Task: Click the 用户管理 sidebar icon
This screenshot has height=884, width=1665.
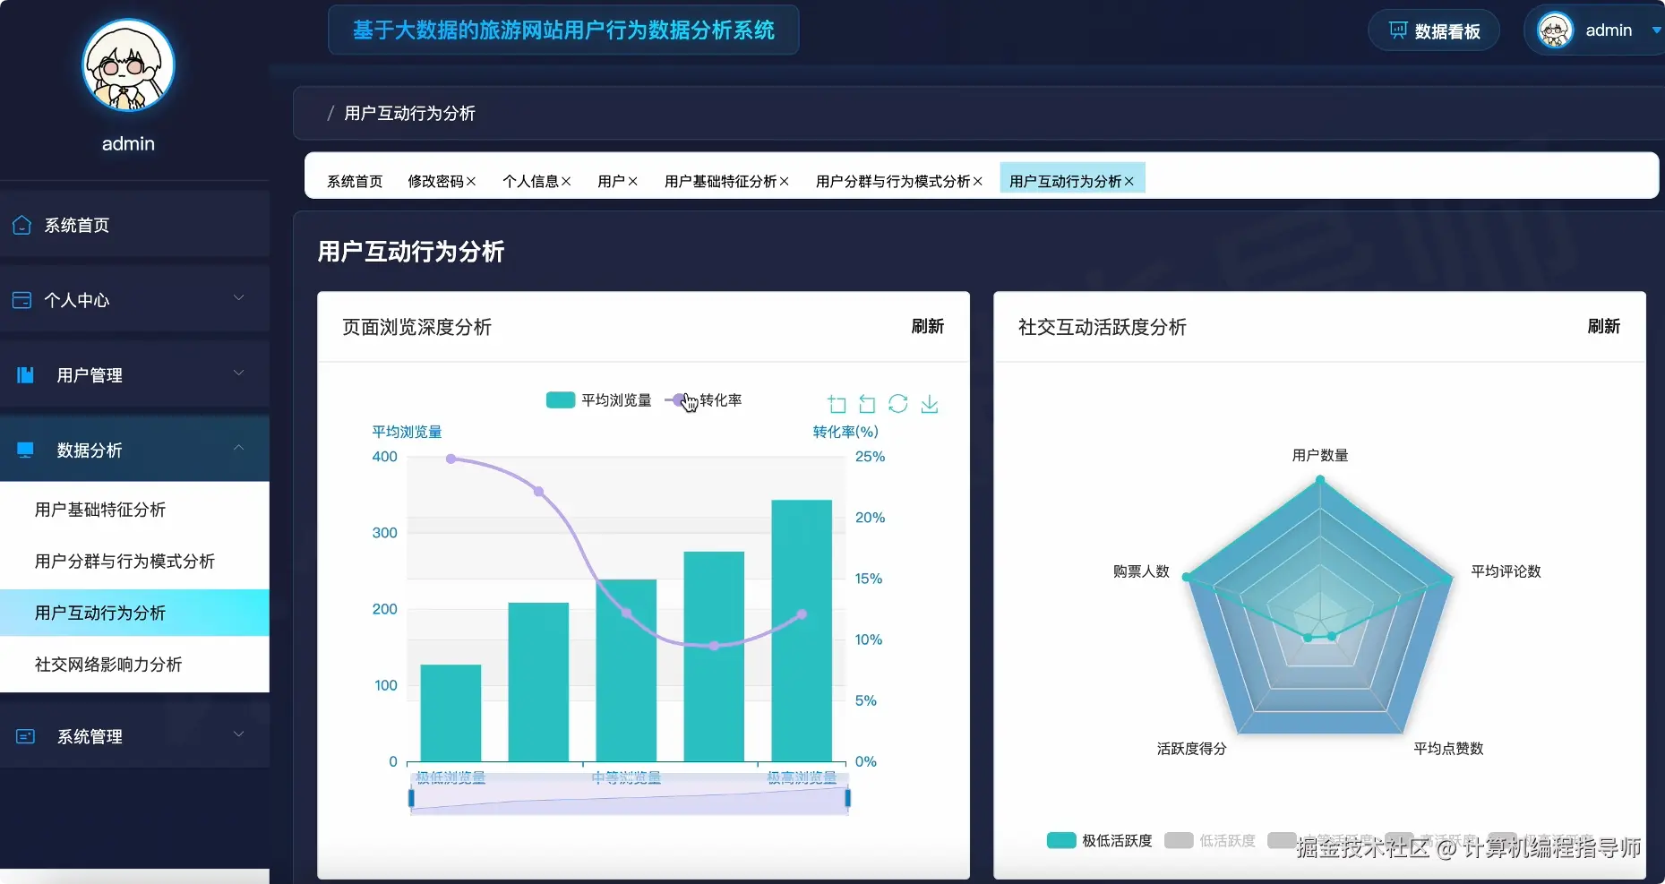Action: point(22,374)
